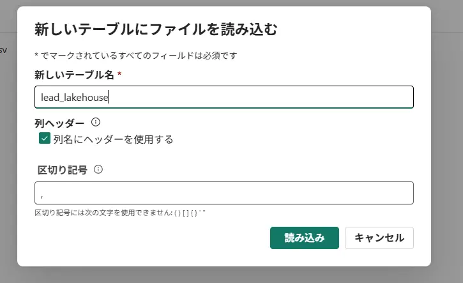
Task: Click the 区切り記号 section label
Action: (62, 170)
